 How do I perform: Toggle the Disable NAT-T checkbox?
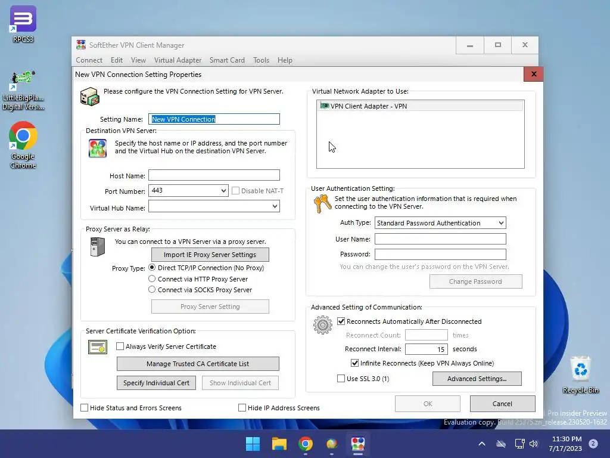pyautogui.click(x=235, y=190)
